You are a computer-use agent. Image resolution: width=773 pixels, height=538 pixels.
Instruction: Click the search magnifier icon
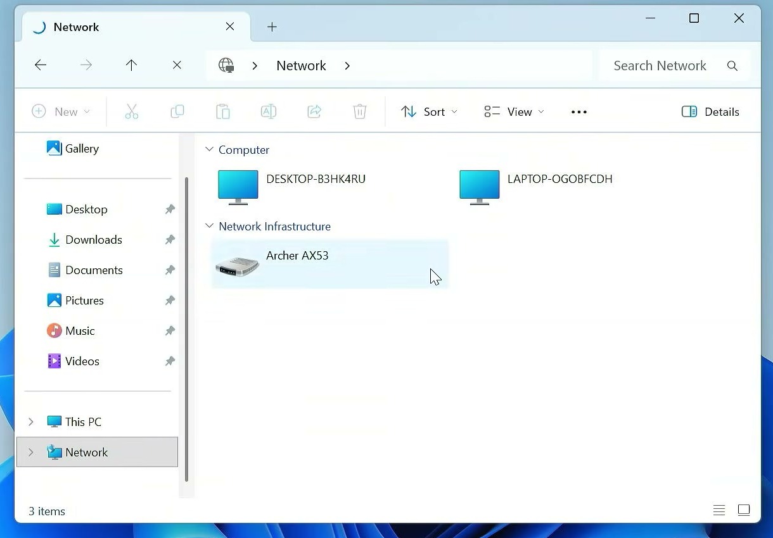pos(732,65)
